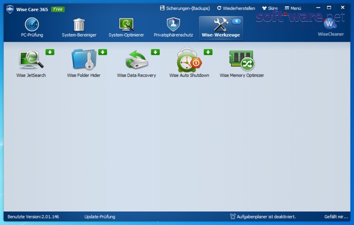
Task: Click the alarm clock scheduler icon
Action: tap(232, 216)
